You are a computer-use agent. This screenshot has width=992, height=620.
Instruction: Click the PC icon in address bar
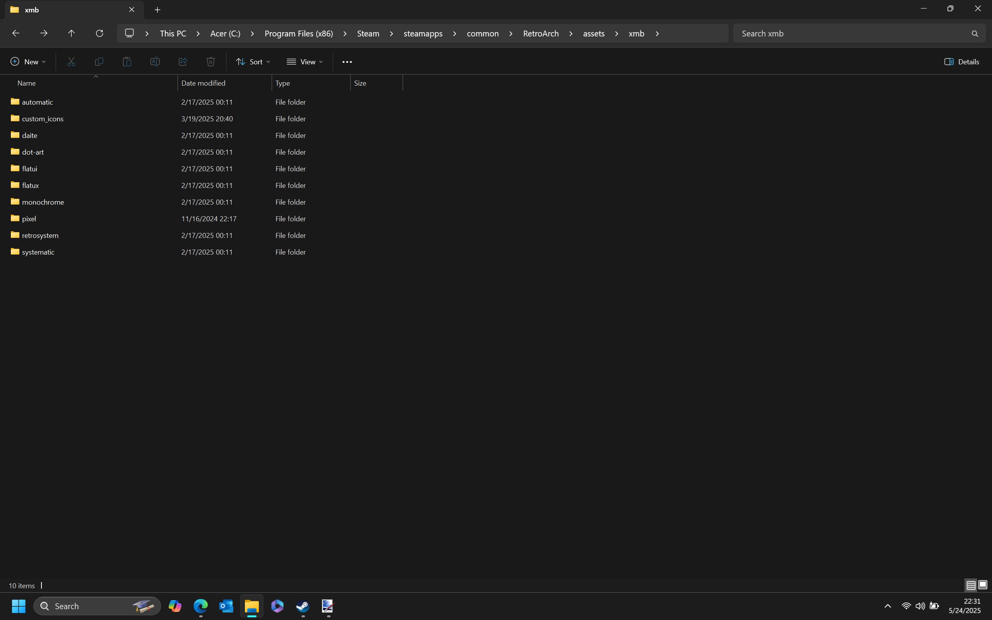click(129, 33)
